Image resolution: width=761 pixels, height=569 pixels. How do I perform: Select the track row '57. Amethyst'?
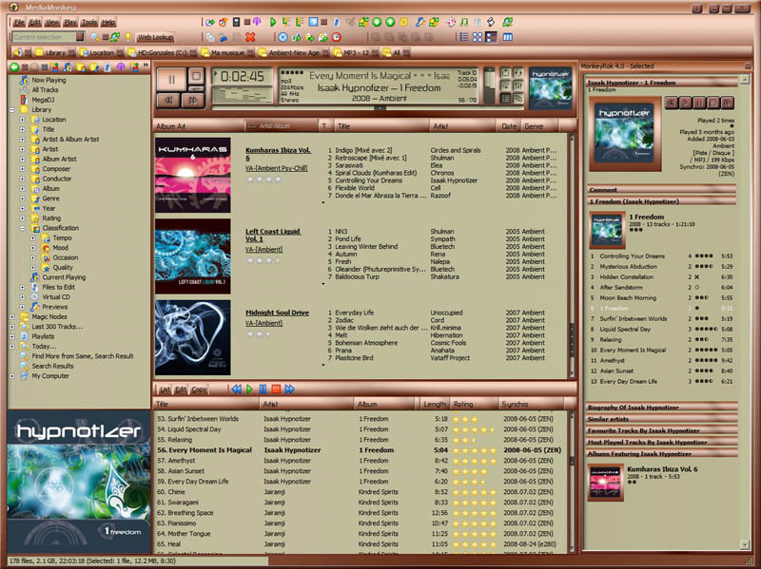360,461
